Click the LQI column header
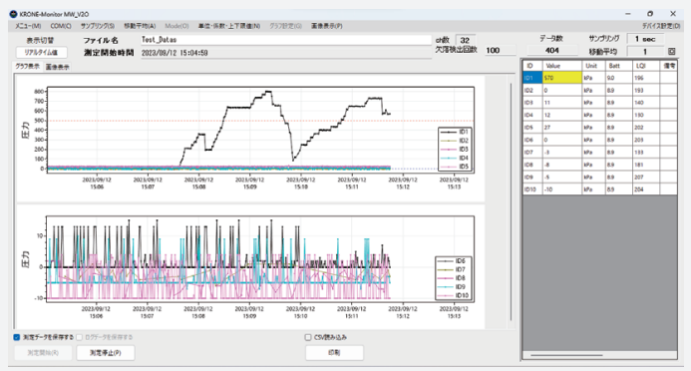 645,66
